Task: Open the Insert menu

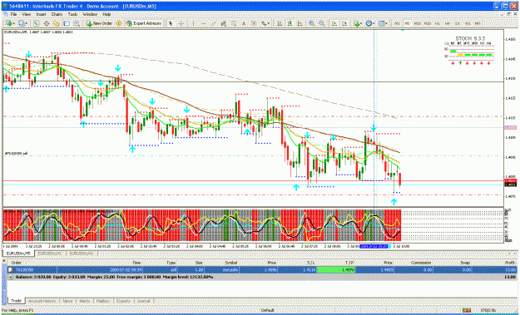Action: coord(41,14)
